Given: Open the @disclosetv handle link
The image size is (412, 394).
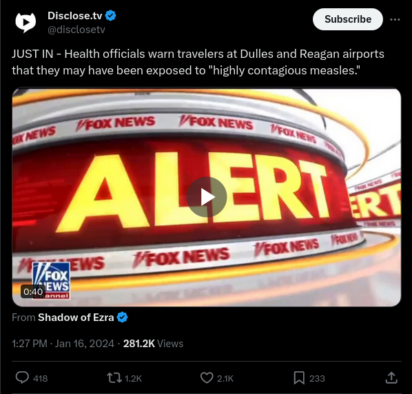Looking at the screenshot, I should [76, 30].
